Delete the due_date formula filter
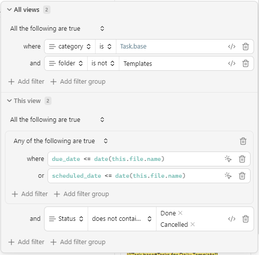This screenshot has height=255, width=259. [x=242, y=159]
